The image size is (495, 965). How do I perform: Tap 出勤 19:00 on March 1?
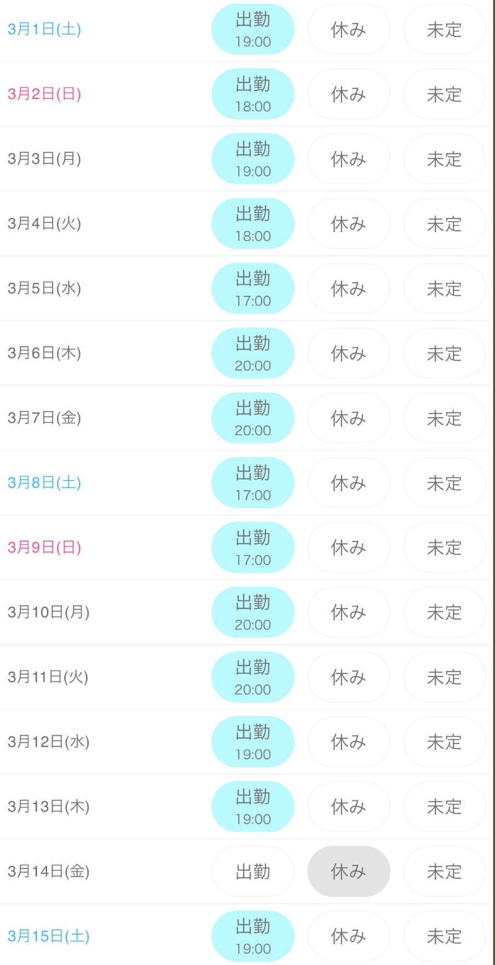[x=252, y=30]
